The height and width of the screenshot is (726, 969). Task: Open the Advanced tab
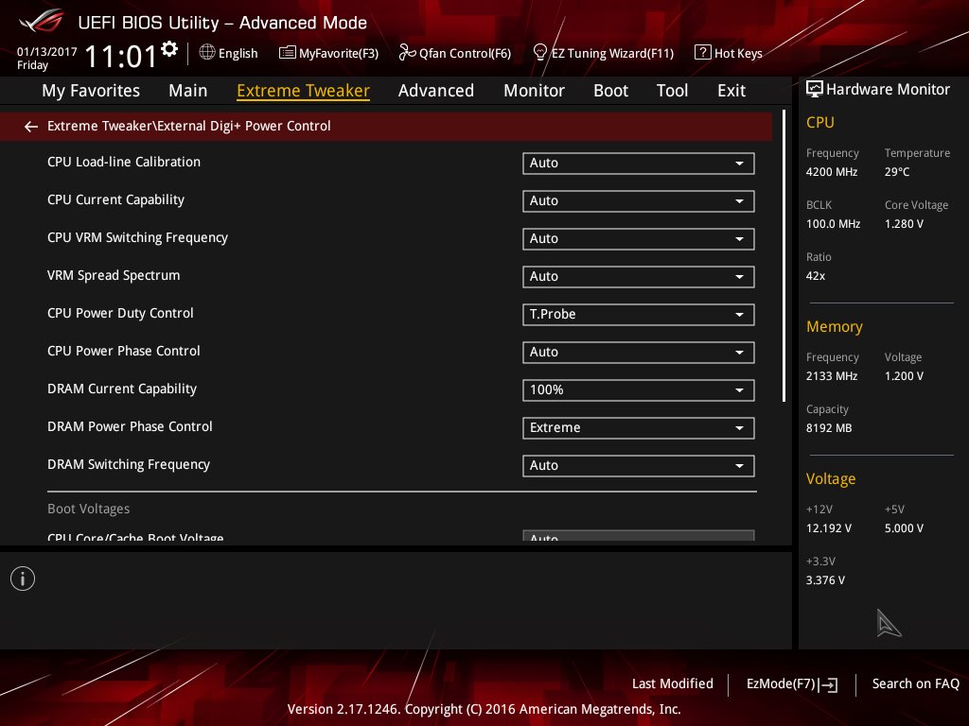tap(435, 91)
